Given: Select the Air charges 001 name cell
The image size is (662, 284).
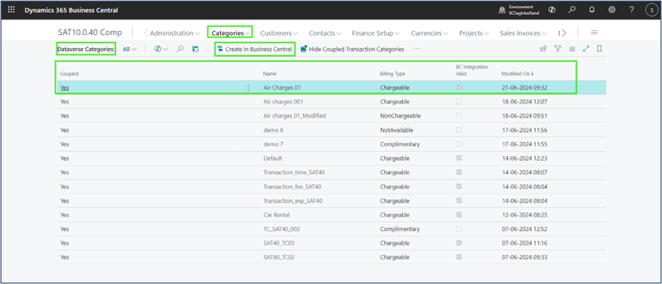Looking at the screenshot, I should tap(283, 102).
